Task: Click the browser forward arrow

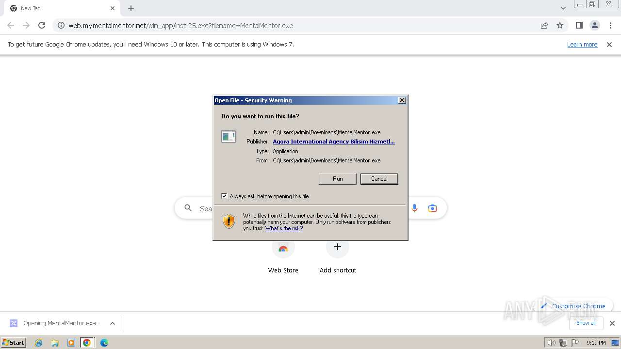Action: click(x=26, y=25)
